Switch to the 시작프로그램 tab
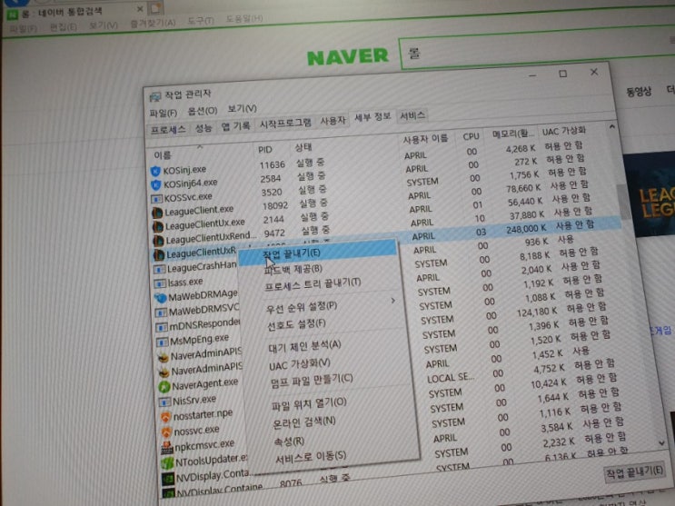 pyautogui.click(x=285, y=124)
